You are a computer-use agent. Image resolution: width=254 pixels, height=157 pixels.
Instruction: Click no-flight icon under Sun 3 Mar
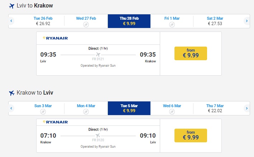pos(43,111)
